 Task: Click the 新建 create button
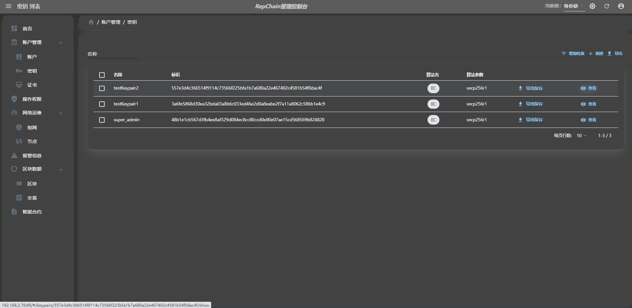pyautogui.click(x=596, y=54)
